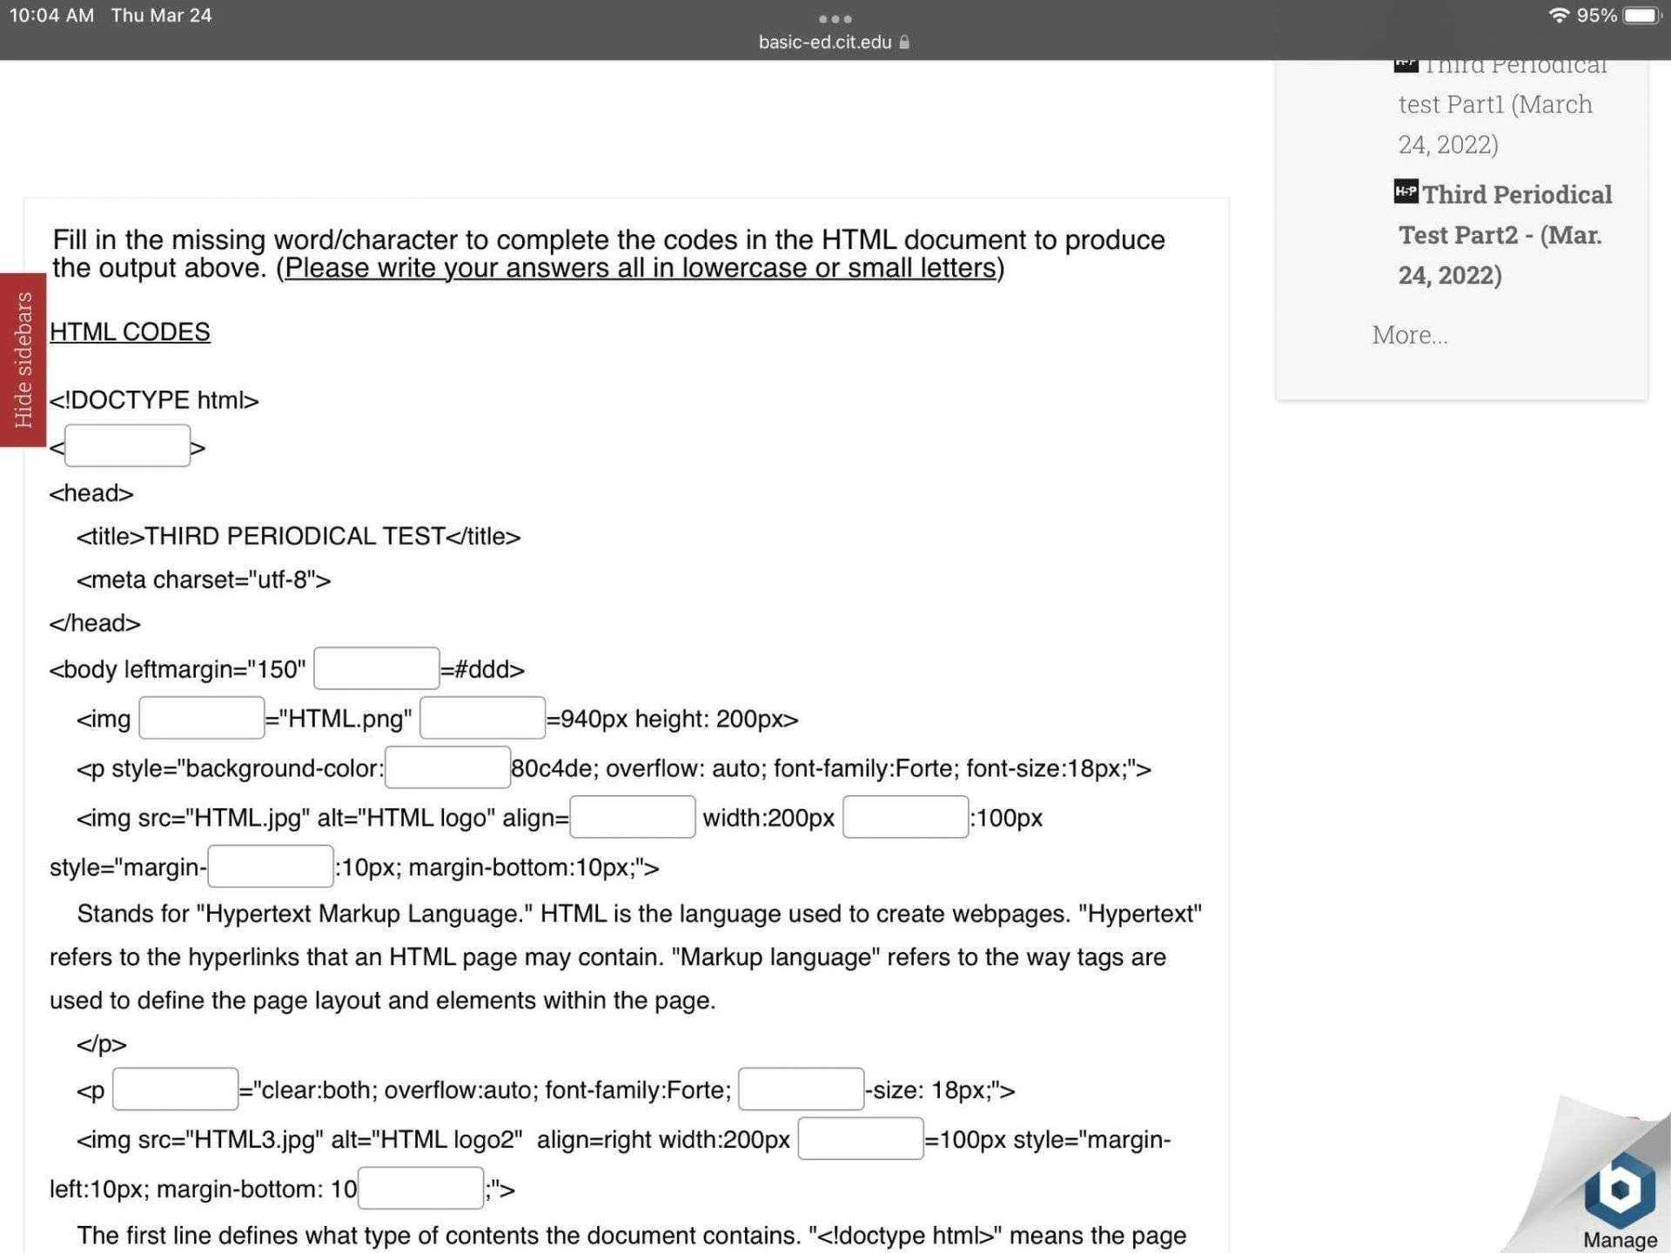The image size is (1671, 1253).
Task: Tap the closing </head> tag line
Action: pos(95,623)
